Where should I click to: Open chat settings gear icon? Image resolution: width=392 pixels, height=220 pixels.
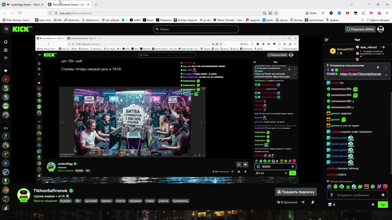click(373, 205)
